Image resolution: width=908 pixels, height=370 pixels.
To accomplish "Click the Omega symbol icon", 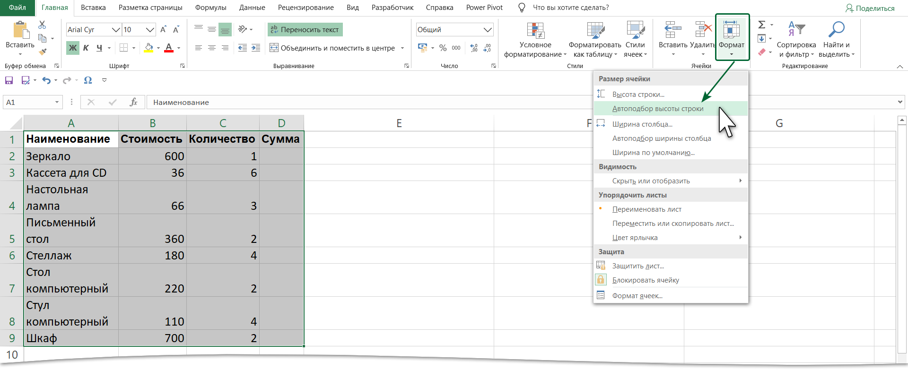I will click(x=88, y=80).
